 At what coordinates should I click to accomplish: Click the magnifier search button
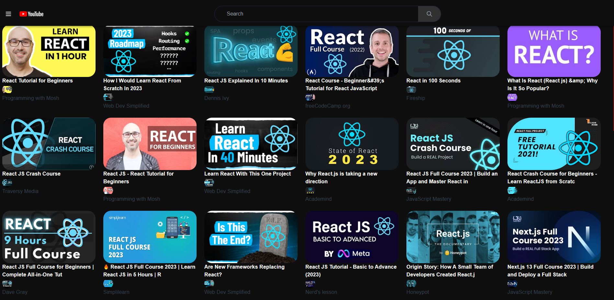(429, 14)
